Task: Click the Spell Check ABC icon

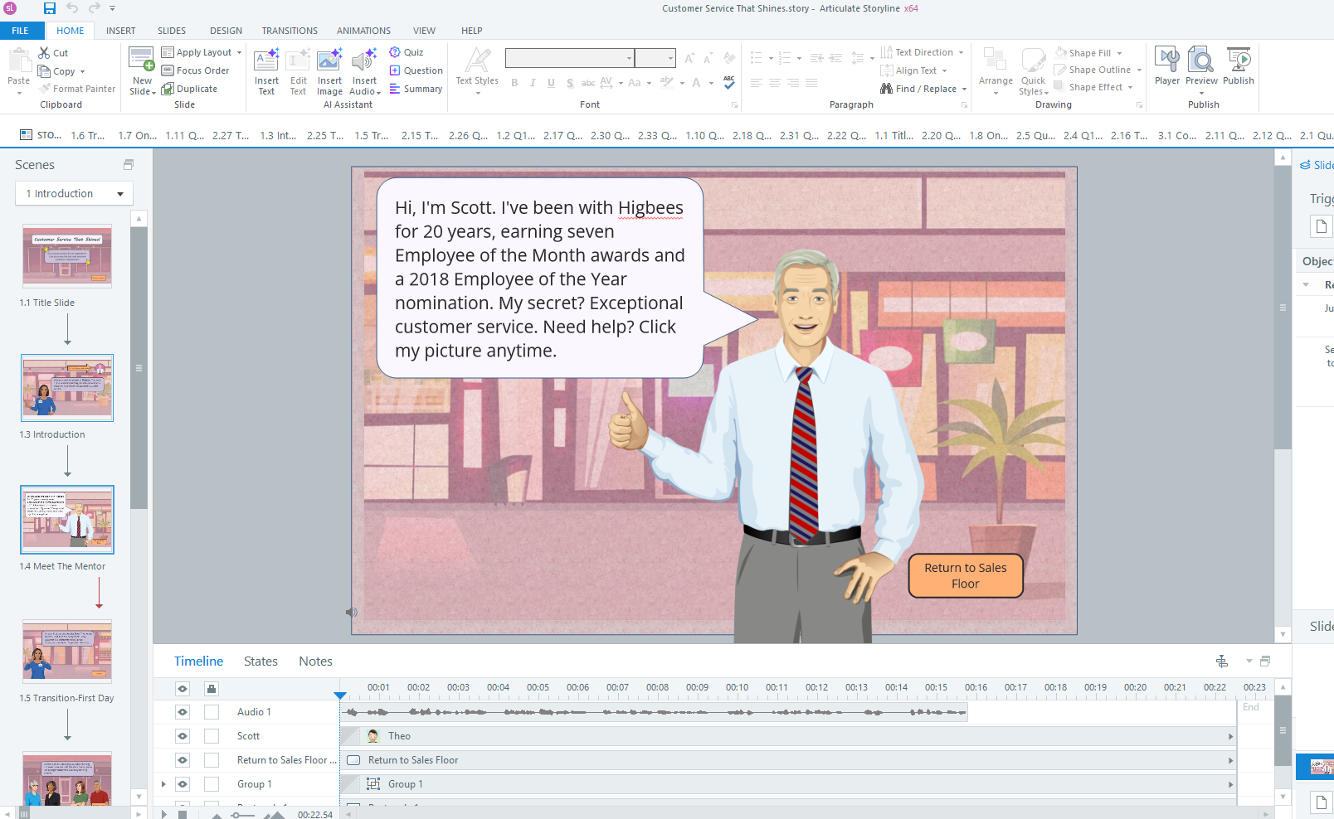Action: tap(729, 82)
